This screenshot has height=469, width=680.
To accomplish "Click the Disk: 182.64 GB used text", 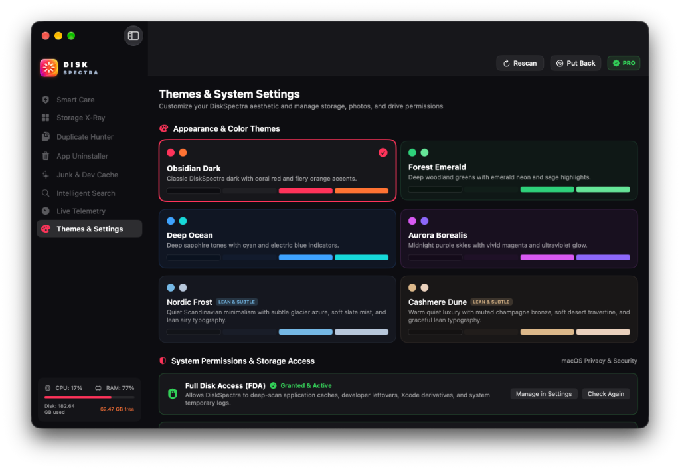I will pos(59,409).
